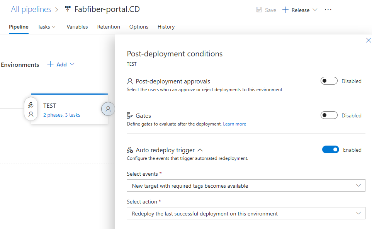Click the release pipeline icon beside Fabfiber-portal.CD

tap(68, 9)
